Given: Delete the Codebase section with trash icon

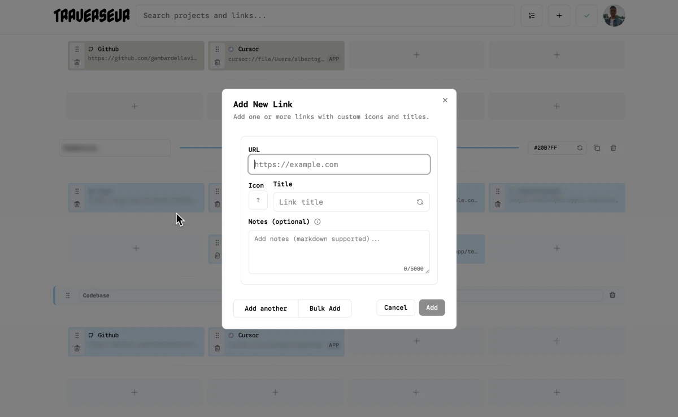Looking at the screenshot, I should tap(612, 295).
